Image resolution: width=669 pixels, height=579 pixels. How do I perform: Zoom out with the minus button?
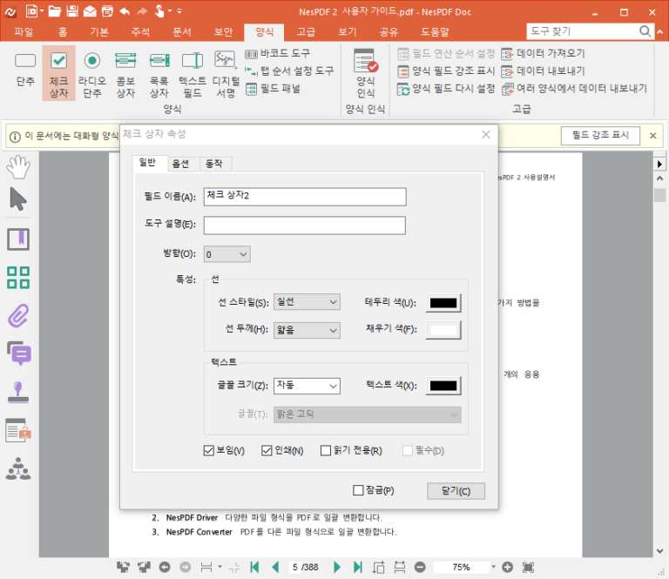(420, 567)
